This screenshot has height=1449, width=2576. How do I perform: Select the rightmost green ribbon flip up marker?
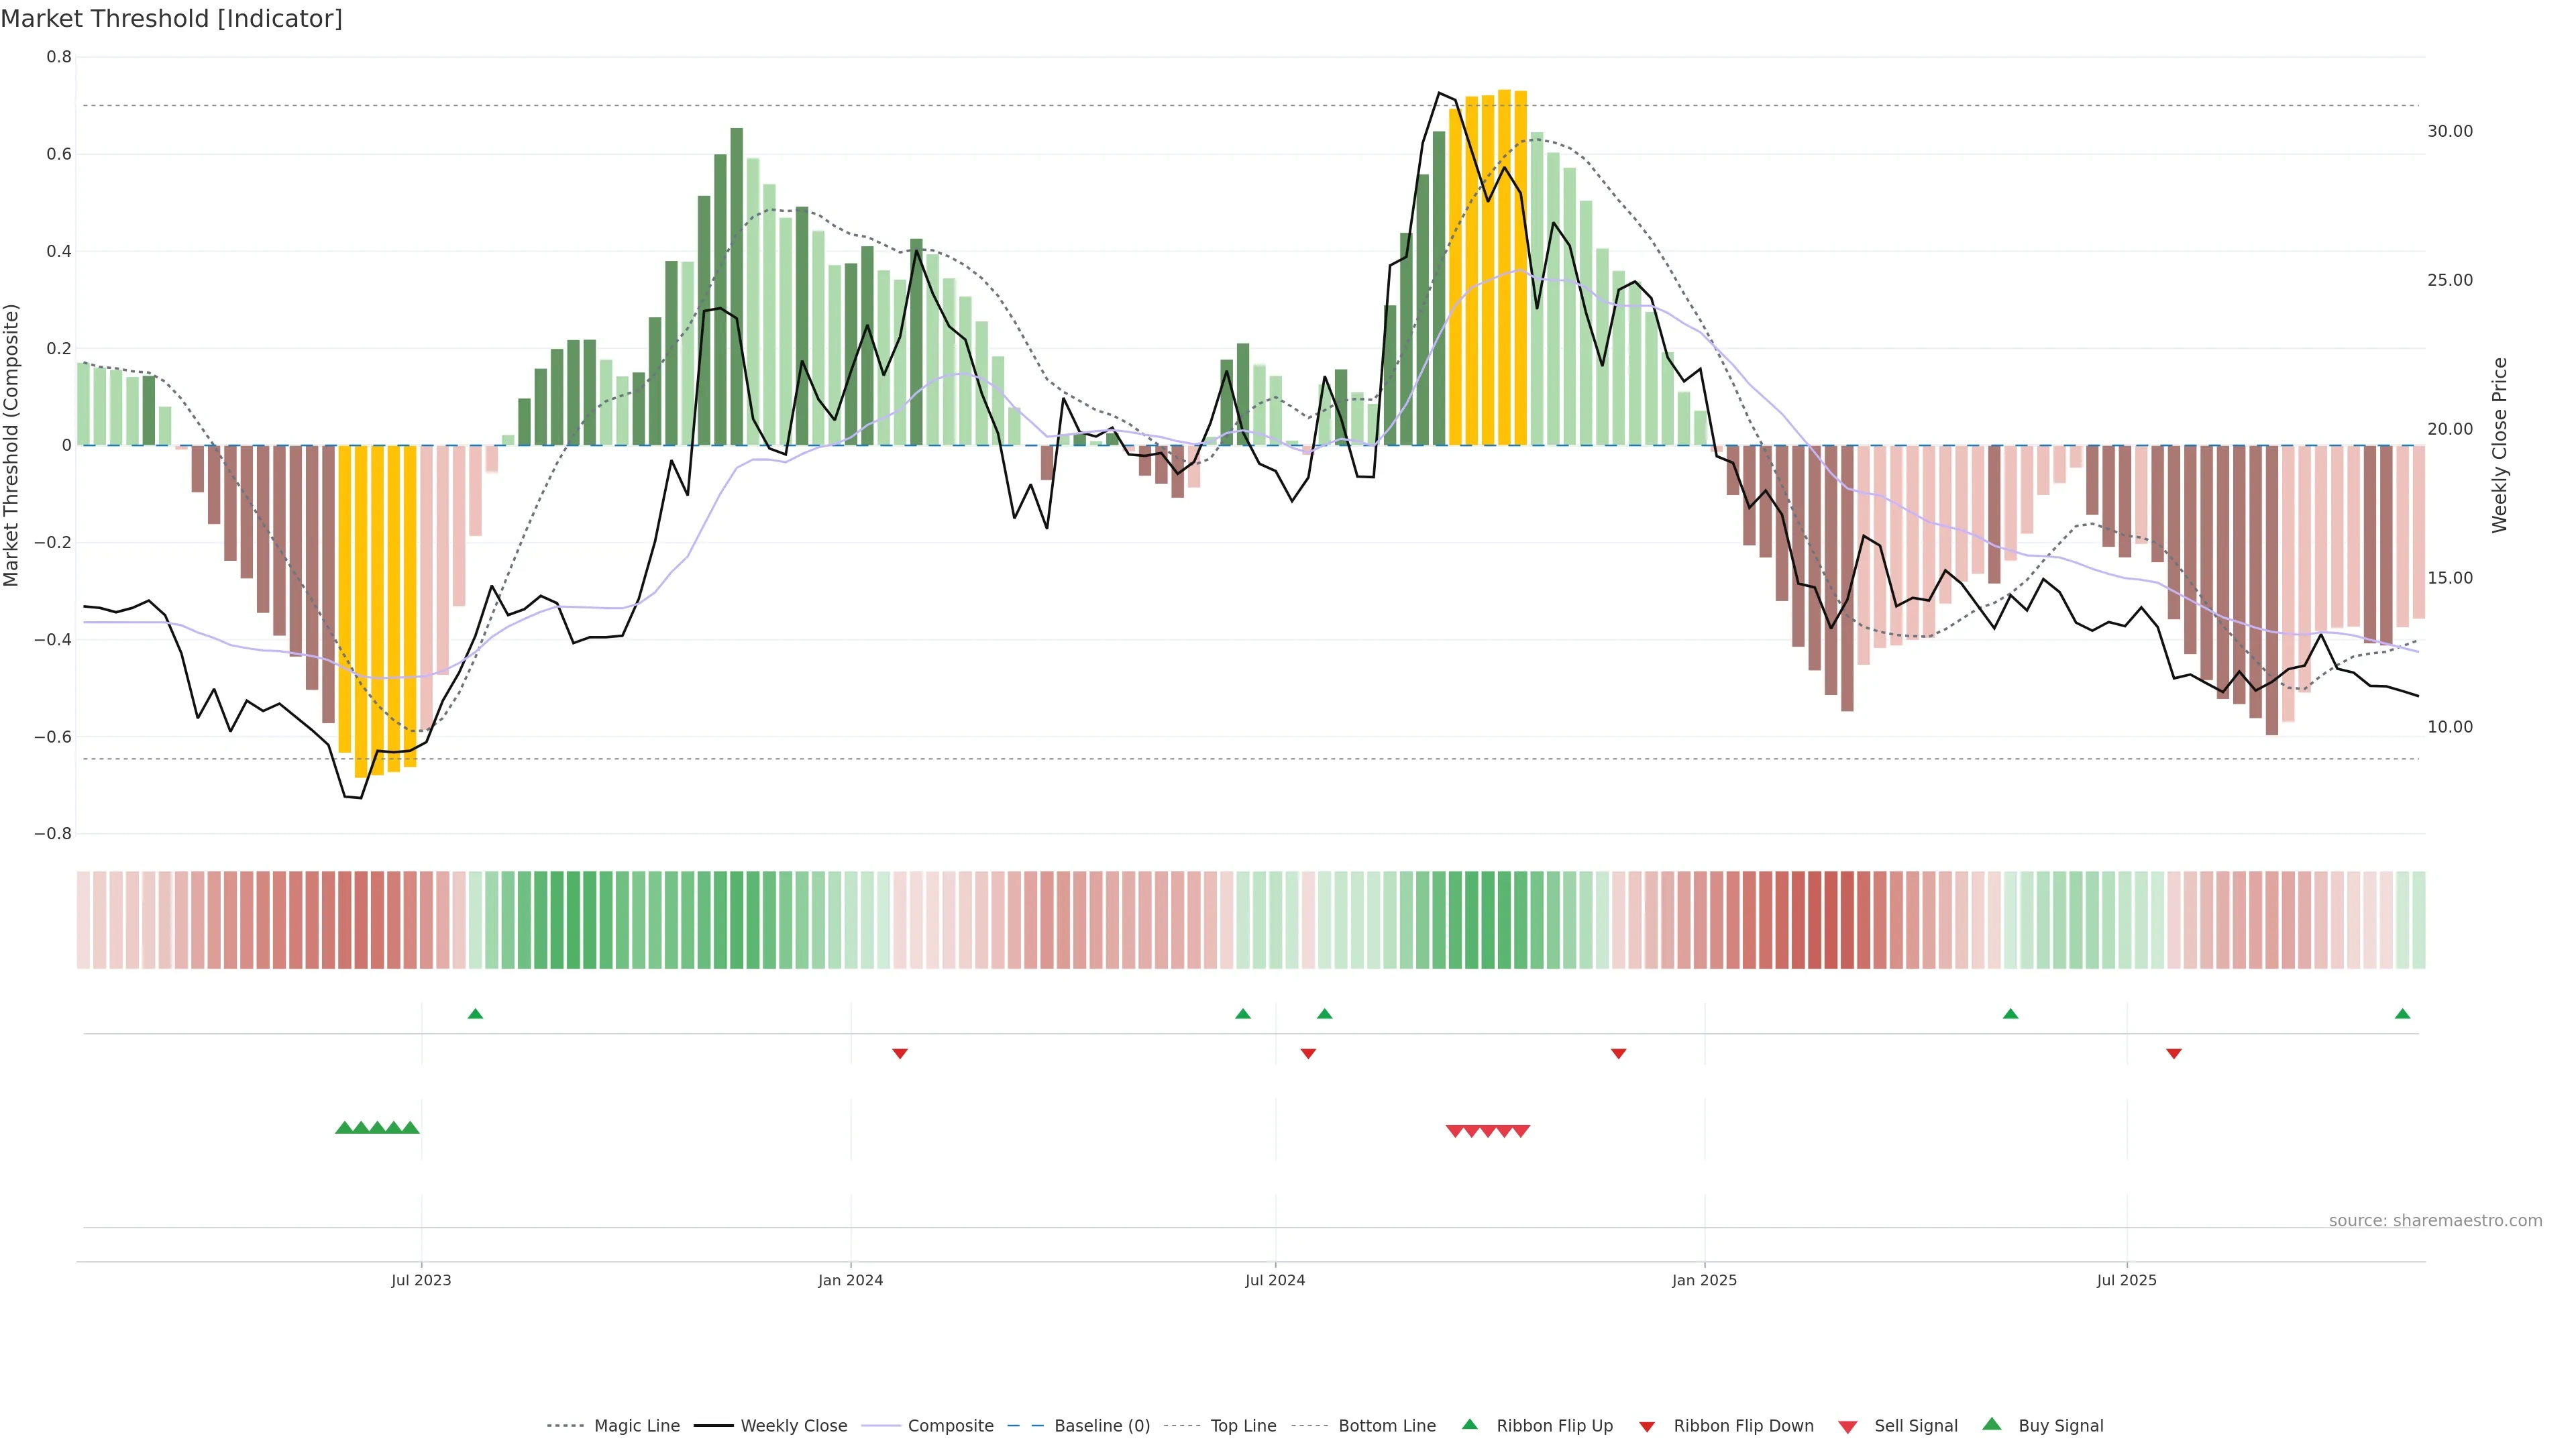[x=2402, y=1014]
